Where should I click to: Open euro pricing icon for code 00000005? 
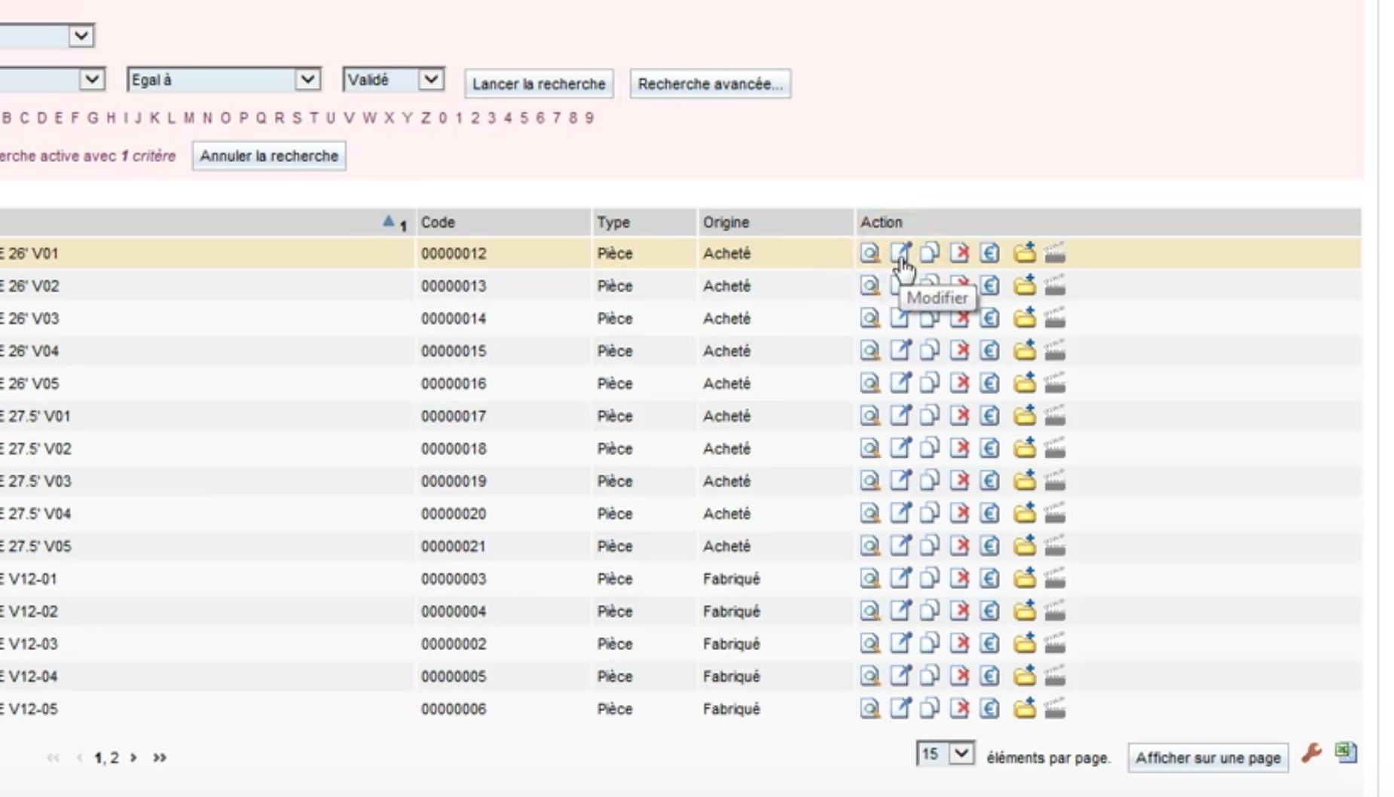click(x=989, y=676)
